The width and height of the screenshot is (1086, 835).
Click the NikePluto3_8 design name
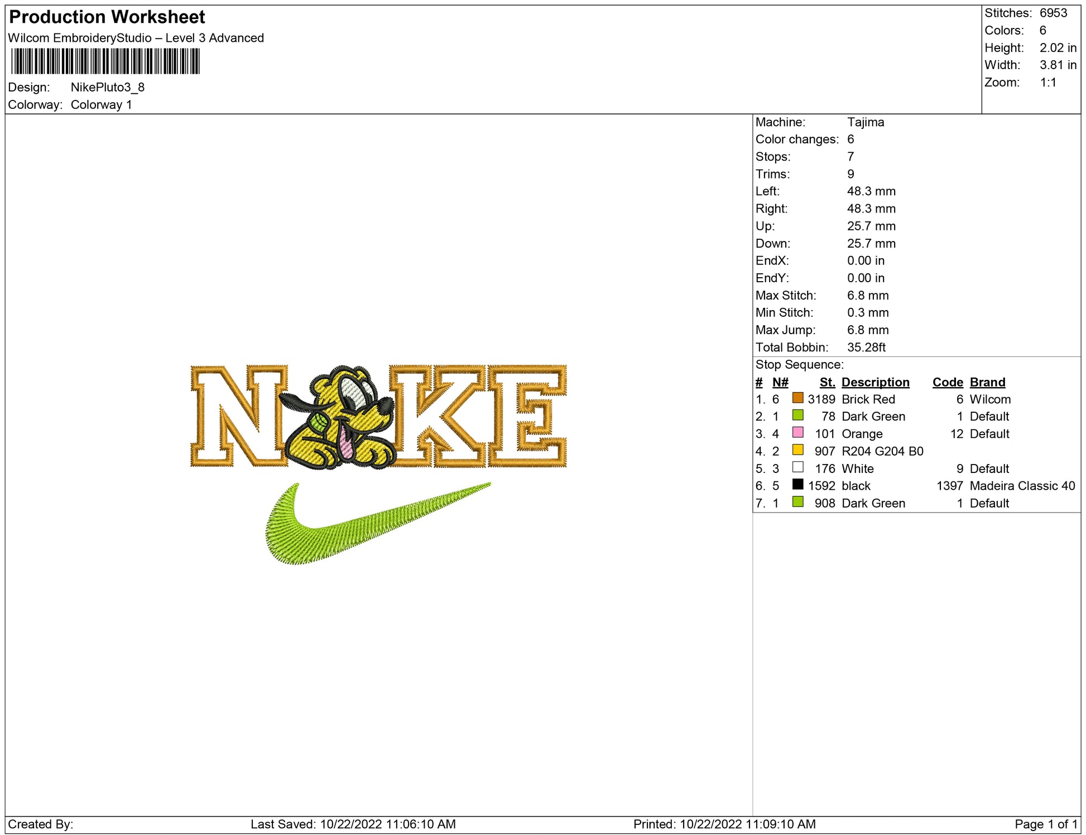(x=107, y=88)
